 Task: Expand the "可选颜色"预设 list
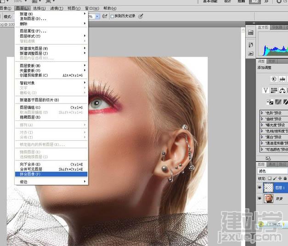(x=262, y=149)
